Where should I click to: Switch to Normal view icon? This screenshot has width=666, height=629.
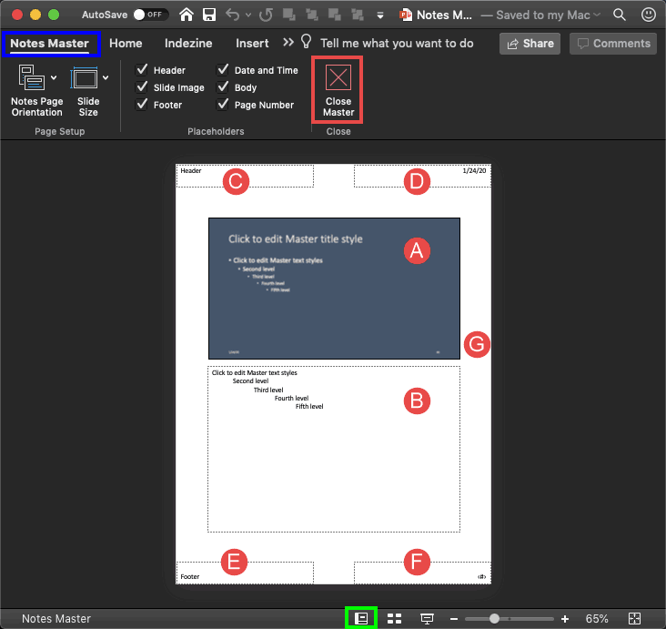tap(361, 618)
